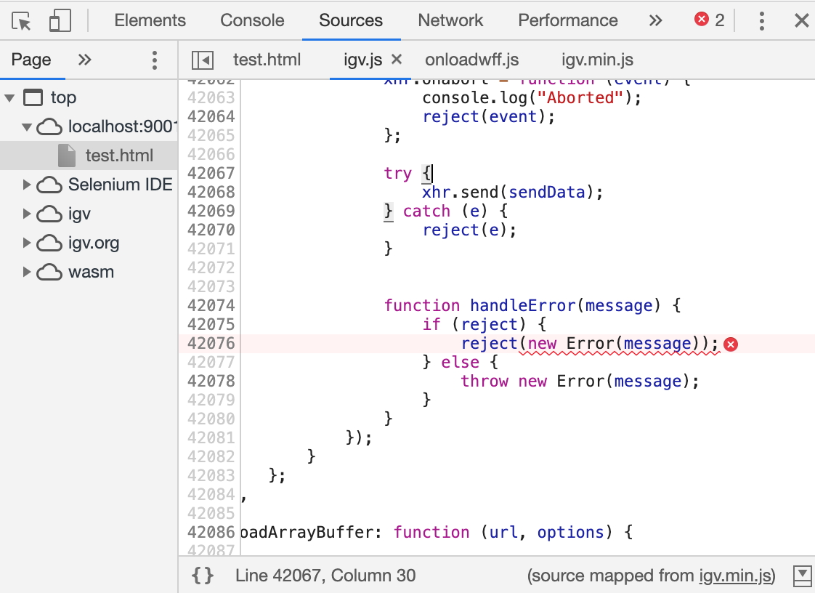Select the inspect element cursor tool
Viewport: 815px width, 593px height.
click(22, 20)
